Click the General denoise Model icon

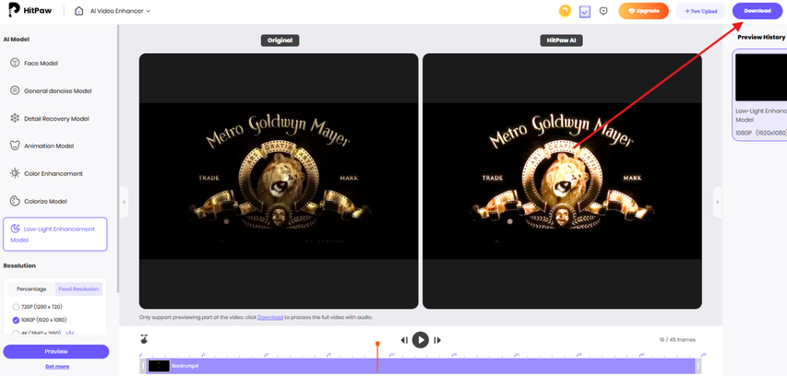15,90
